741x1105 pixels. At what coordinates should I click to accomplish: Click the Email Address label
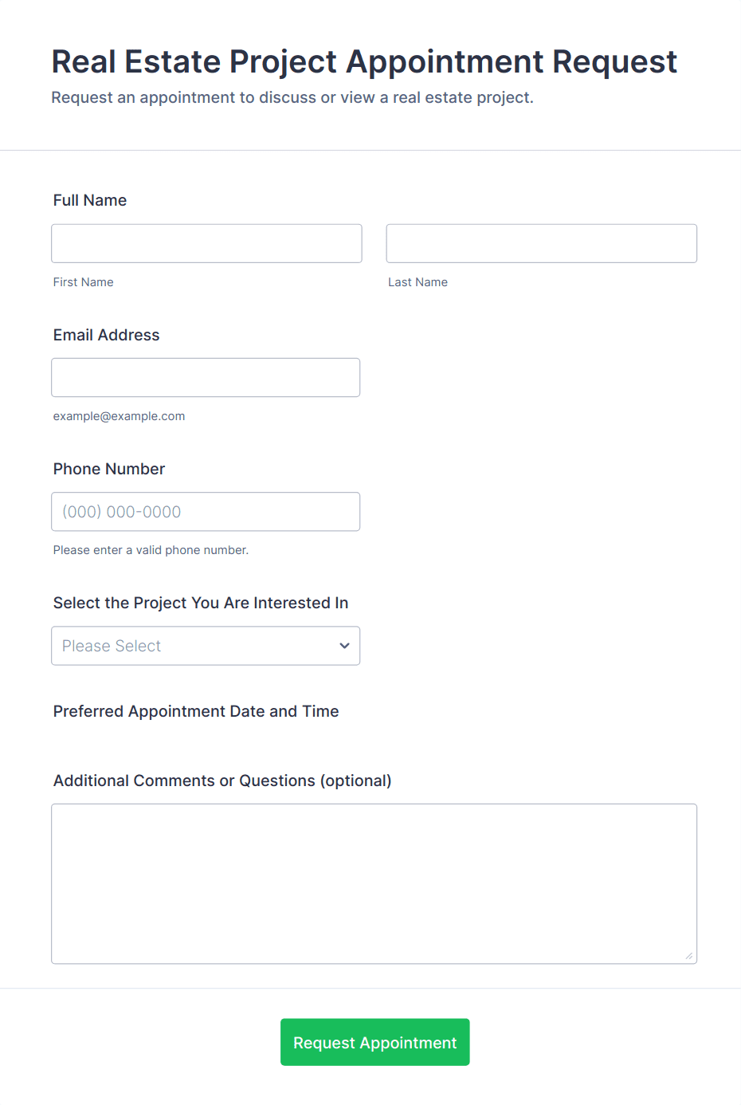coord(107,335)
